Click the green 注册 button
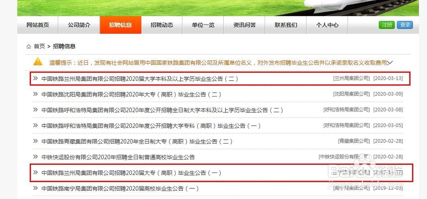 (387, 25)
